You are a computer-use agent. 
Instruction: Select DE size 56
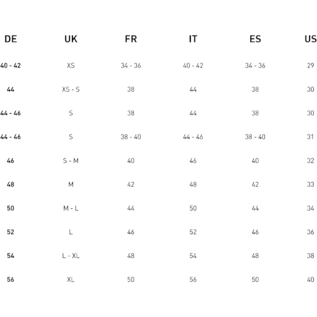point(10,280)
